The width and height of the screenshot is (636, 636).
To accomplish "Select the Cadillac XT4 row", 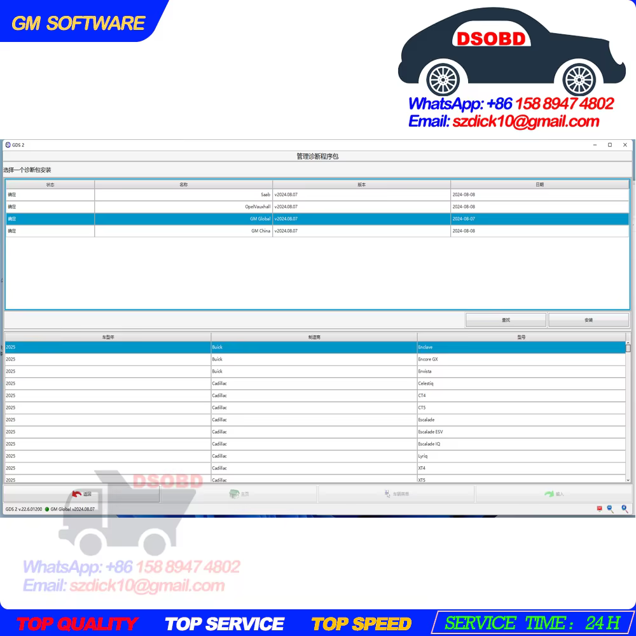I will click(315, 468).
